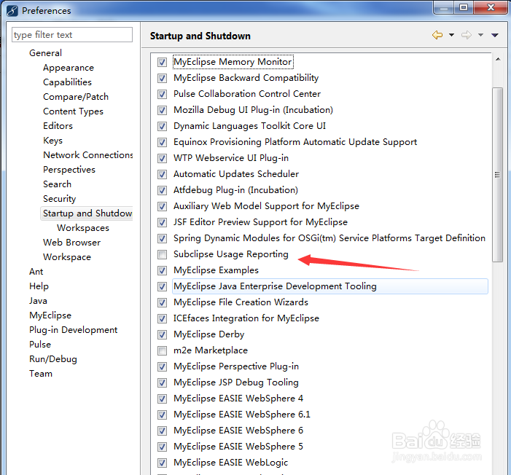
Task: Select ICEfaces Integration for MyEclipse row
Action: click(x=246, y=318)
